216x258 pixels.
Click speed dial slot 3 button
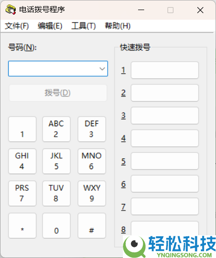pyautogui.click(x=165, y=116)
